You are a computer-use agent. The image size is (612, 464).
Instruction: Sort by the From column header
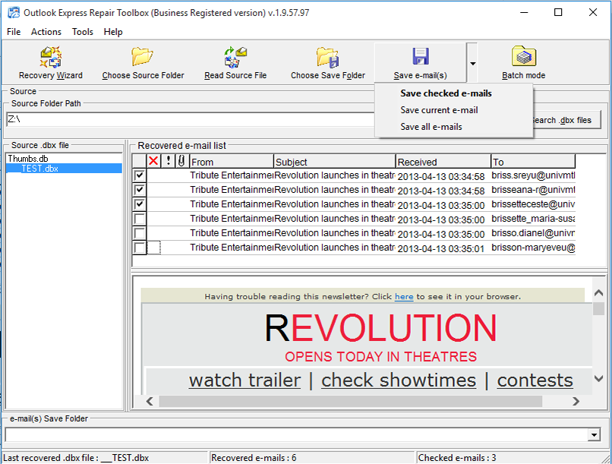[x=232, y=161]
